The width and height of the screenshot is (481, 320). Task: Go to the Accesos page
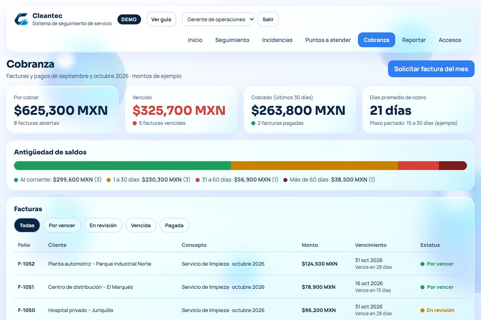pyautogui.click(x=450, y=40)
